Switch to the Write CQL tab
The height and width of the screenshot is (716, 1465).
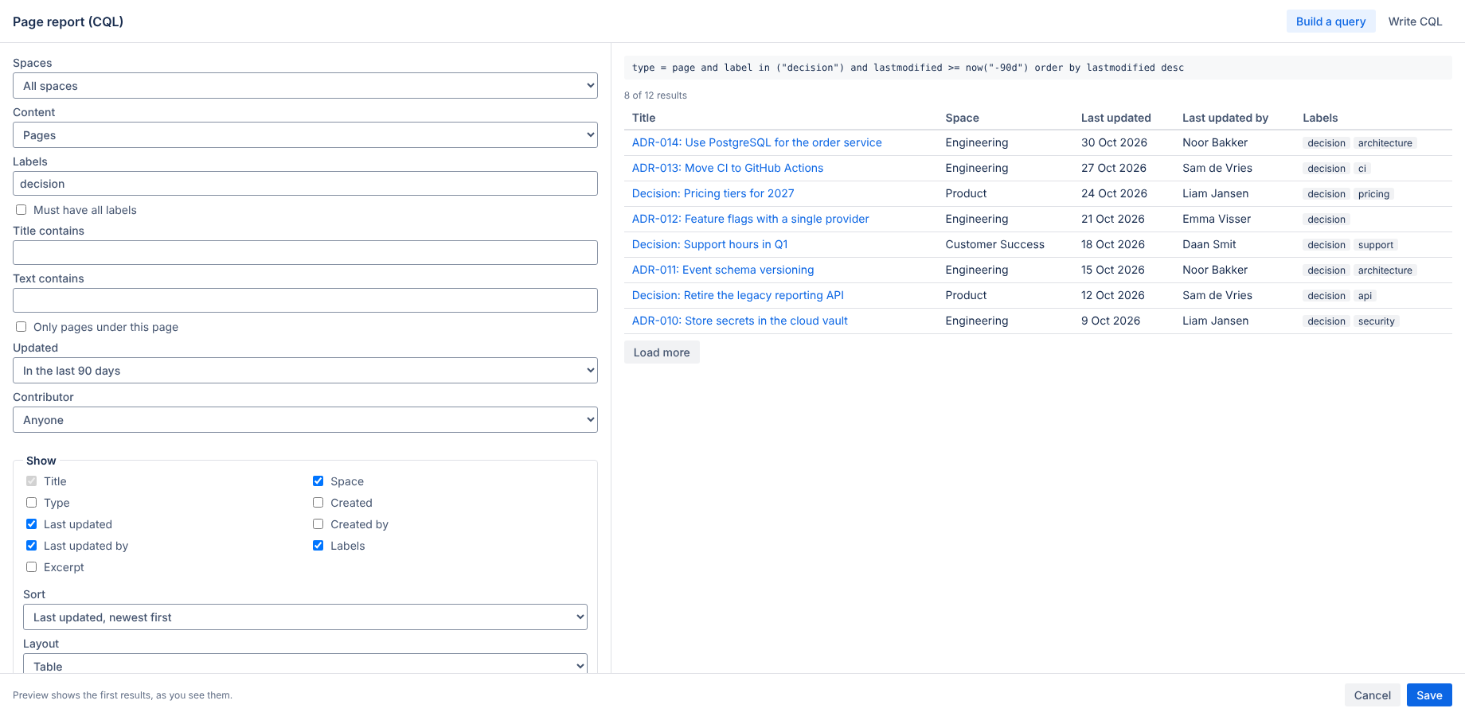point(1415,21)
